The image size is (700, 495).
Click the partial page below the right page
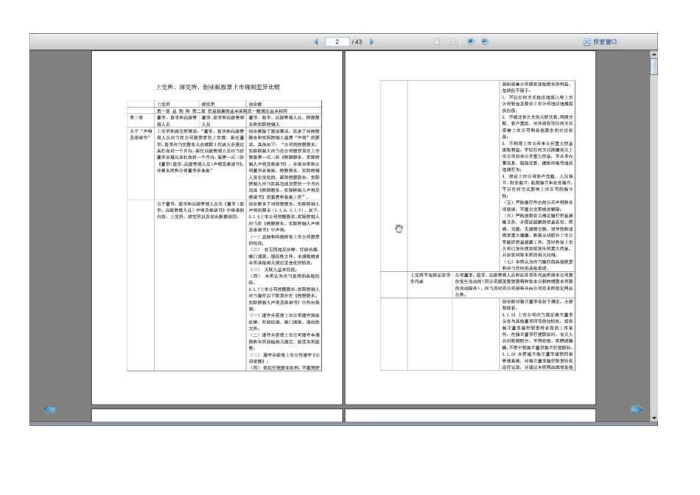470,415
